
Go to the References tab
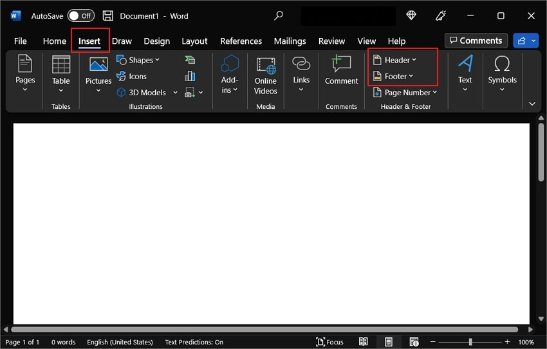point(241,41)
